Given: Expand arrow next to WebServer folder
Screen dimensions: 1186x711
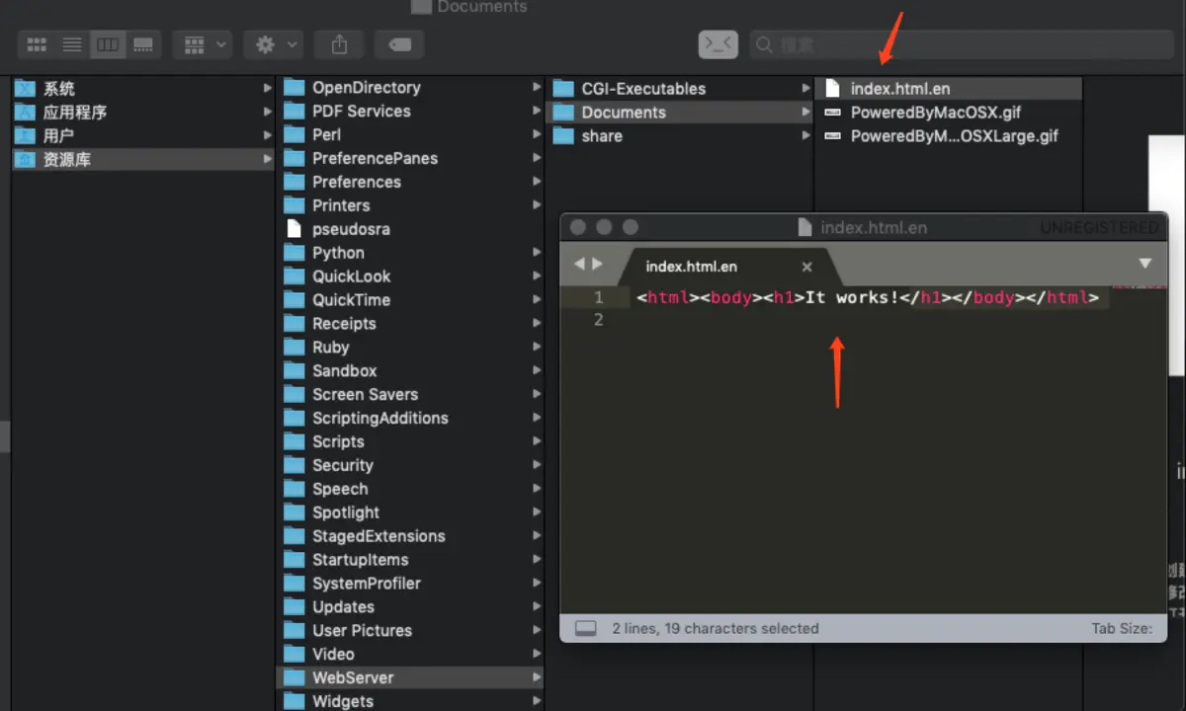Looking at the screenshot, I should pyautogui.click(x=537, y=678).
